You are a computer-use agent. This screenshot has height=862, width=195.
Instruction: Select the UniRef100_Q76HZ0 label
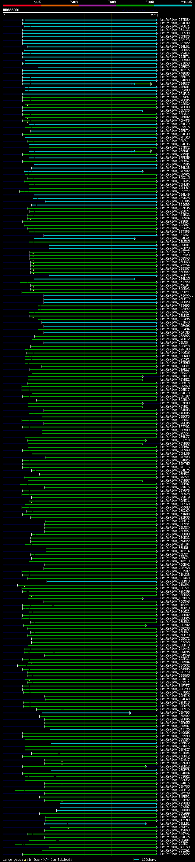click(x=175, y=743)
